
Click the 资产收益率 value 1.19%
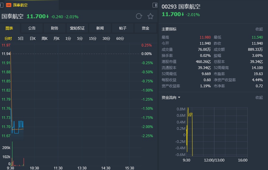[205, 86]
